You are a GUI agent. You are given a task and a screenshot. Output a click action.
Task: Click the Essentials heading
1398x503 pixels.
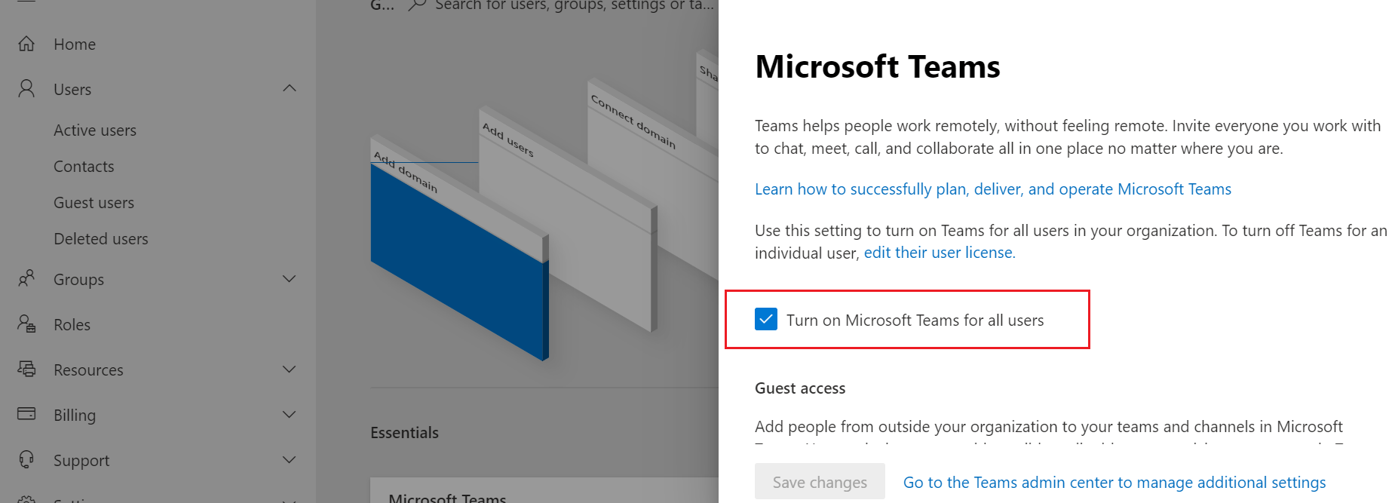tap(404, 433)
